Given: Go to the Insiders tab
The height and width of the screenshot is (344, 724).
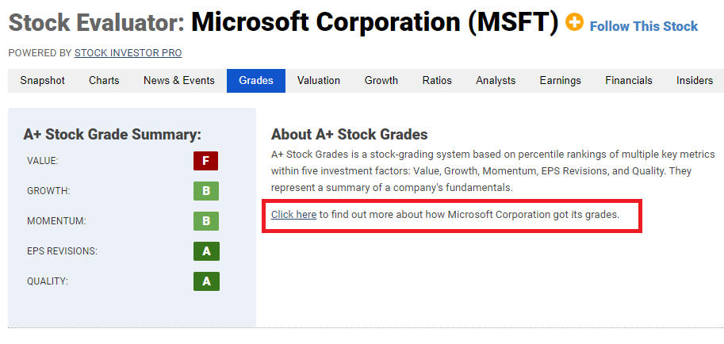Looking at the screenshot, I should tap(695, 81).
